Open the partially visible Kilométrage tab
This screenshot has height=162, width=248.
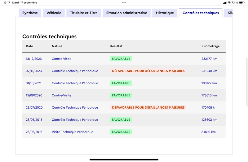tap(228, 13)
